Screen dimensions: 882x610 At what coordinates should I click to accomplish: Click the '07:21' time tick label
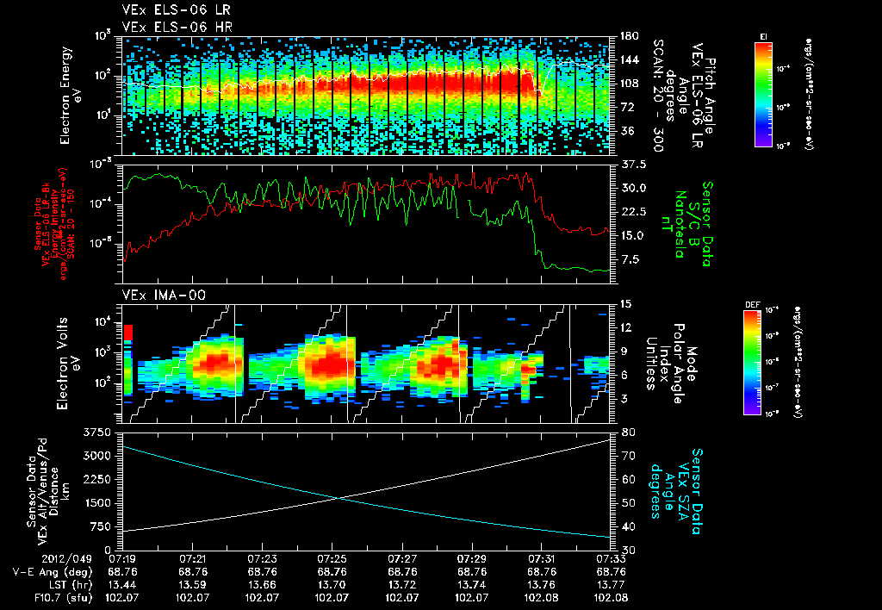pyautogui.click(x=192, y=558)
